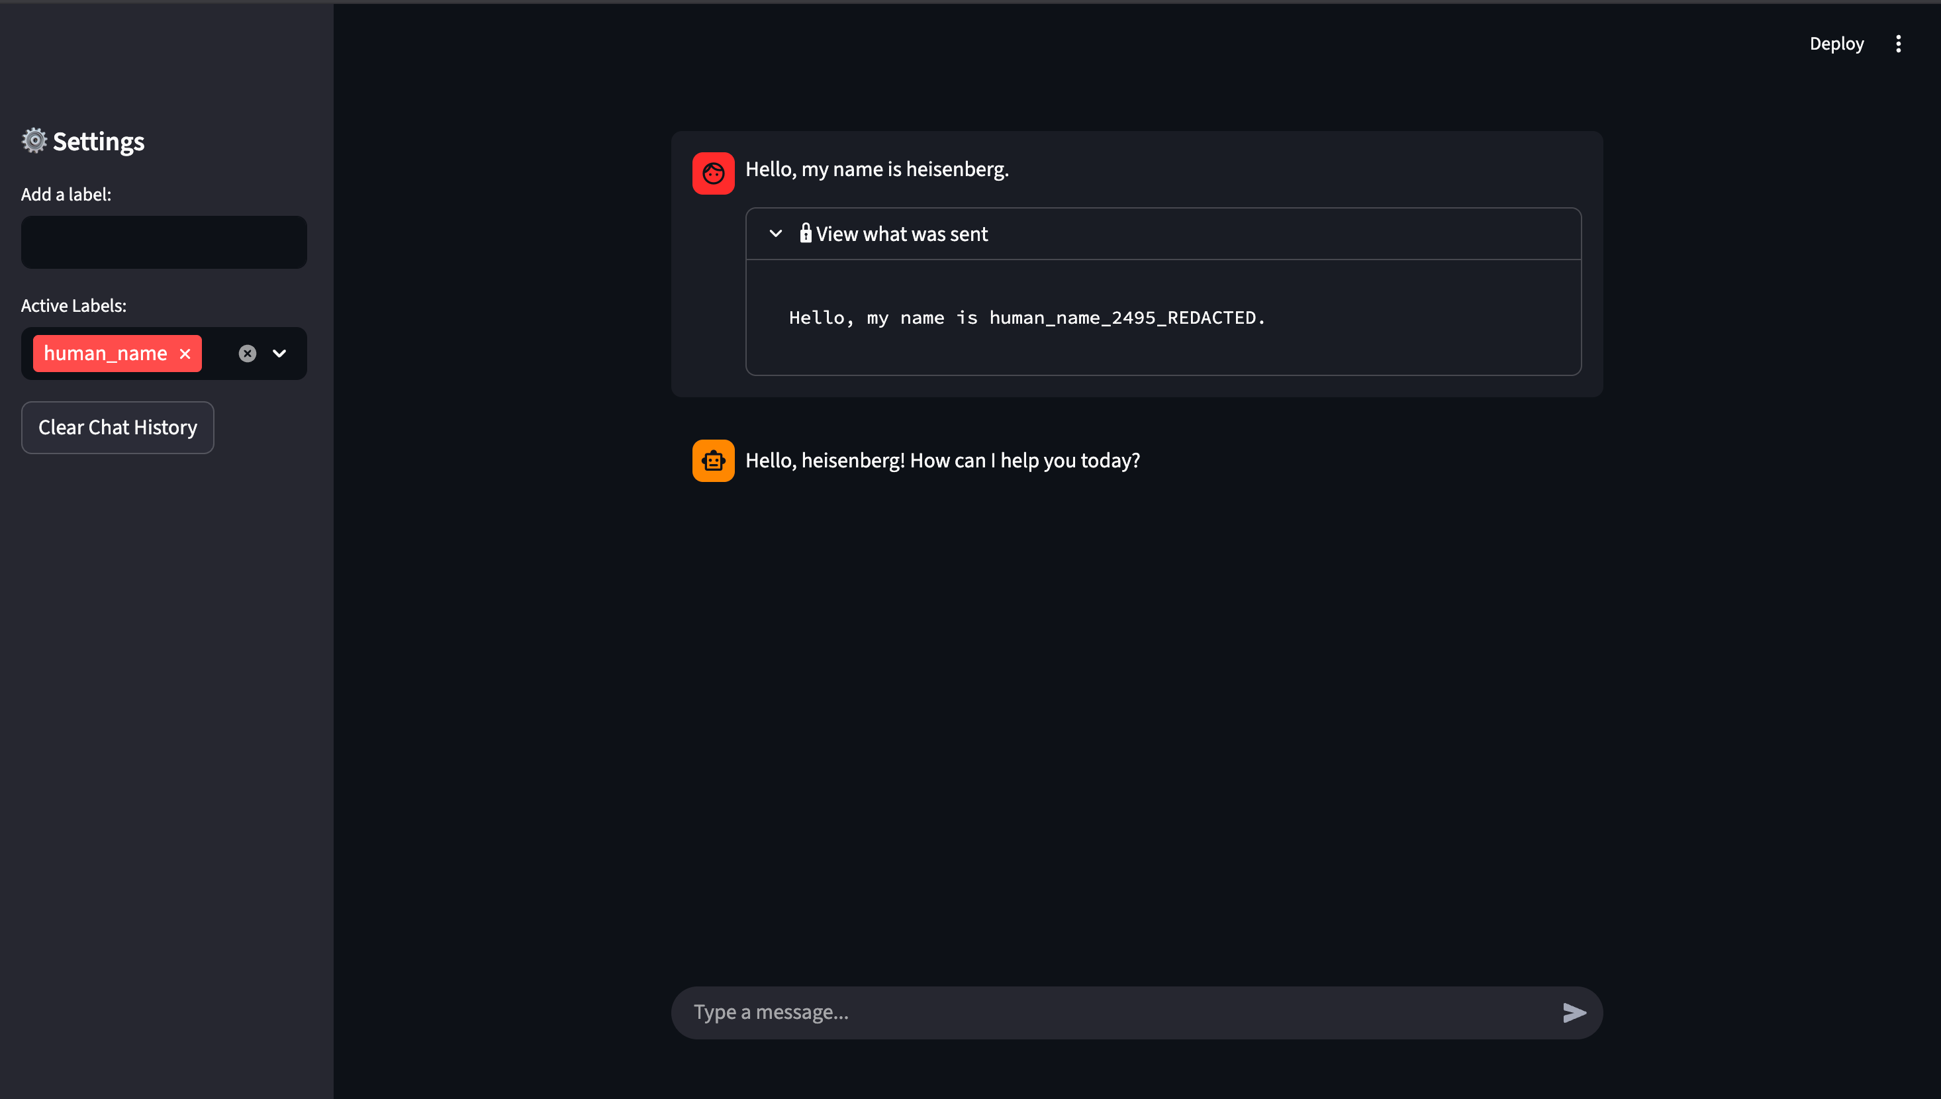Send the message with the paper plane icon
The width and height of the screenshot is (1941, 1099).
pyautogui.click(x=1574, y=1012)
